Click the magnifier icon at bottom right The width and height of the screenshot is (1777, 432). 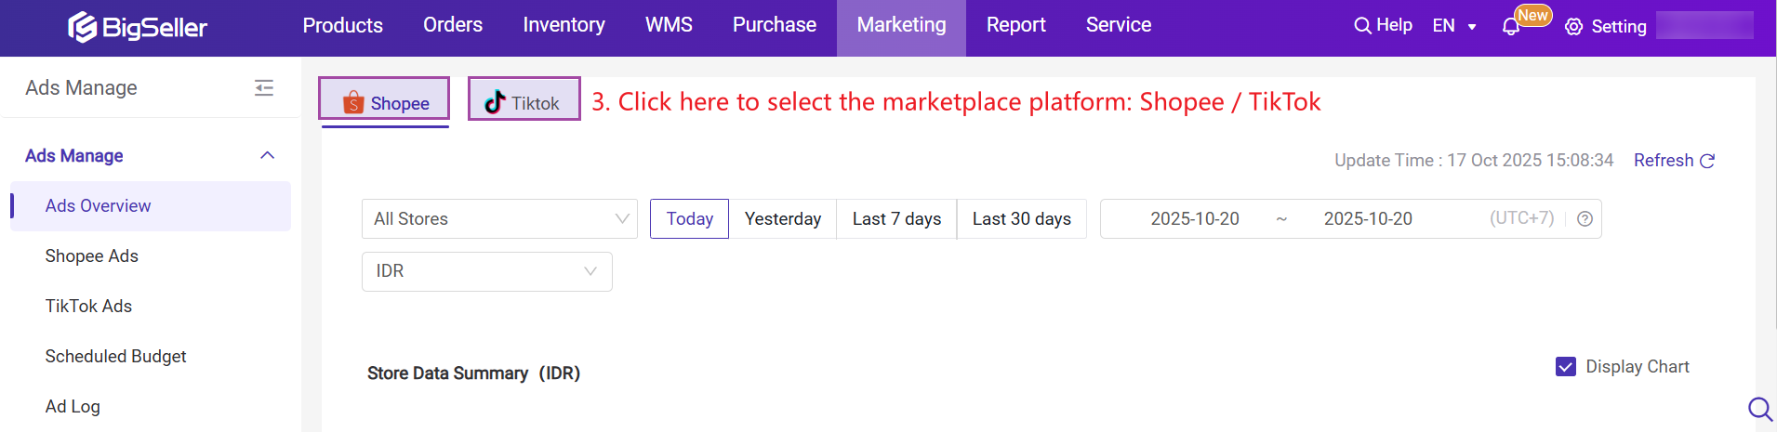1759,409
